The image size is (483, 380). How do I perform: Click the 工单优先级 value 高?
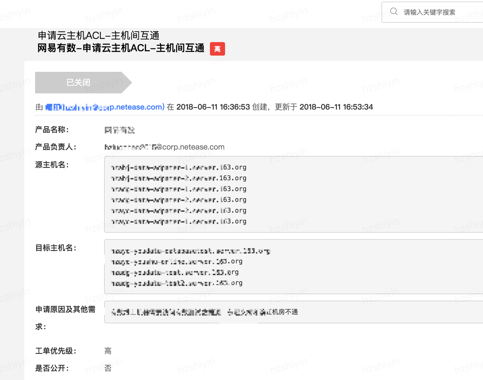[x=108, y=351]
